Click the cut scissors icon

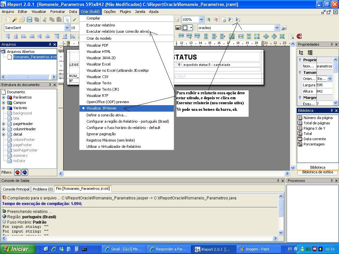(45, 20)
